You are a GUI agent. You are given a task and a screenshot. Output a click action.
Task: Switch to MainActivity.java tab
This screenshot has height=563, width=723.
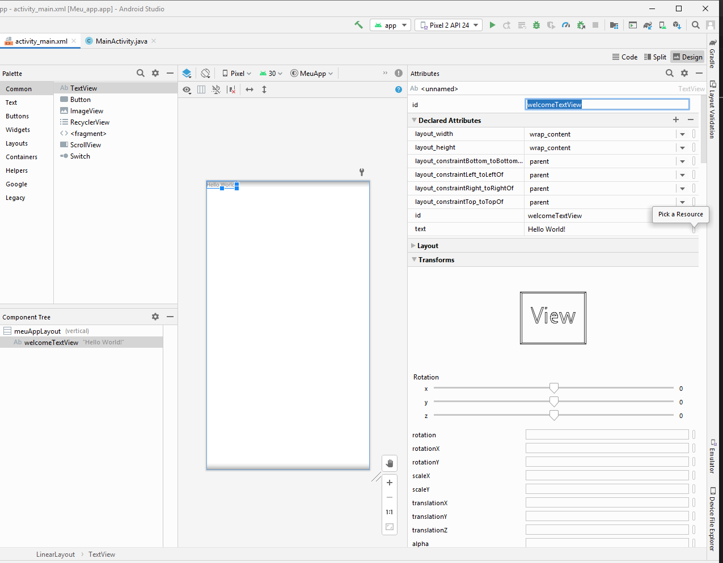tap(121, 41)
